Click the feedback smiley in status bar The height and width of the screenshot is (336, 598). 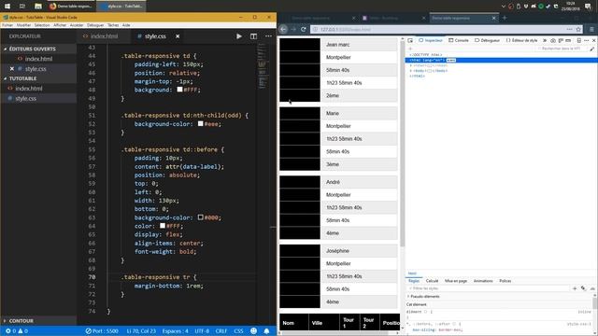(253, 331)
